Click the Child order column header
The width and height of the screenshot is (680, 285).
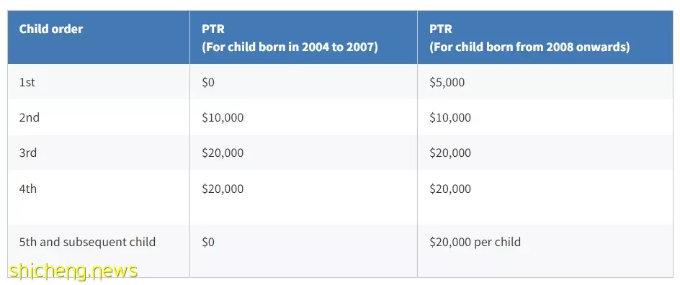(50, 30)
